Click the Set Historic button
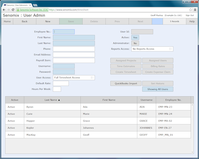Screen dimensions: 199x159 tap(158, 83)
